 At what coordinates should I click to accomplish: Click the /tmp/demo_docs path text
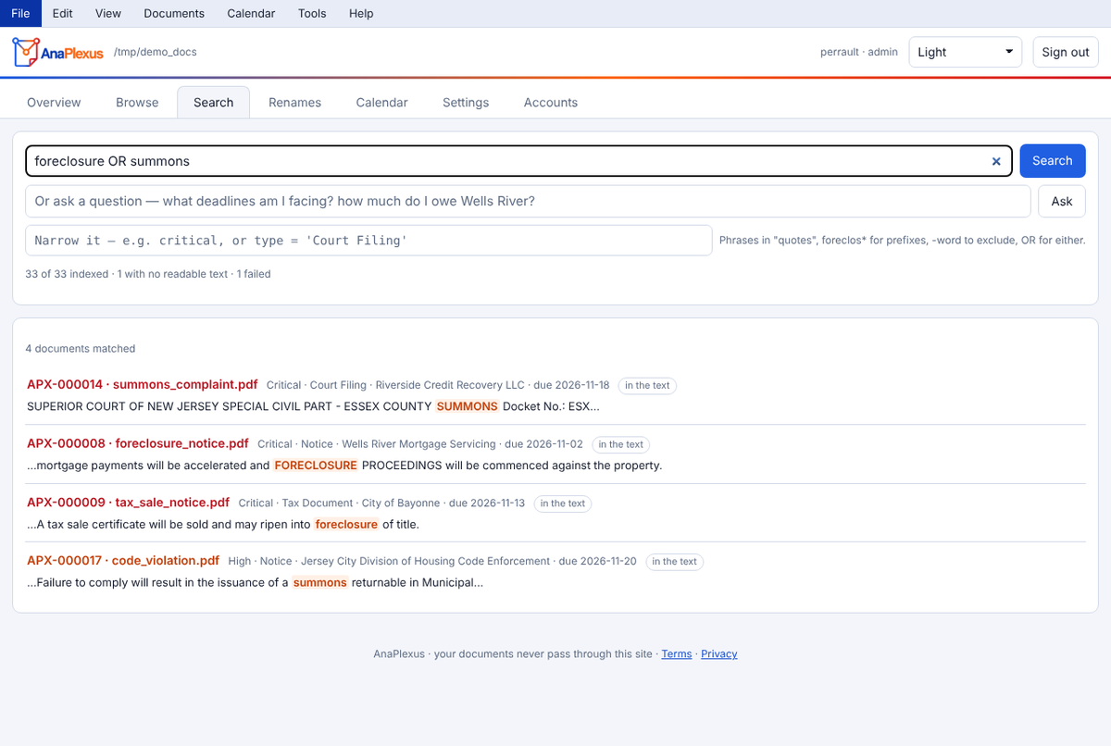pos(156,52)
